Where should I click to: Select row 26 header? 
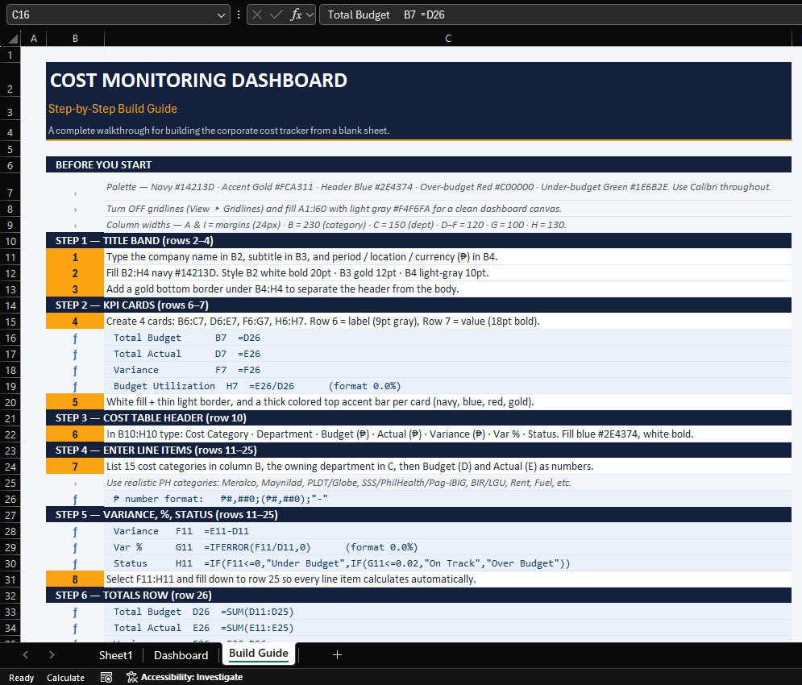pyautogui.click(x=10, y=500)
